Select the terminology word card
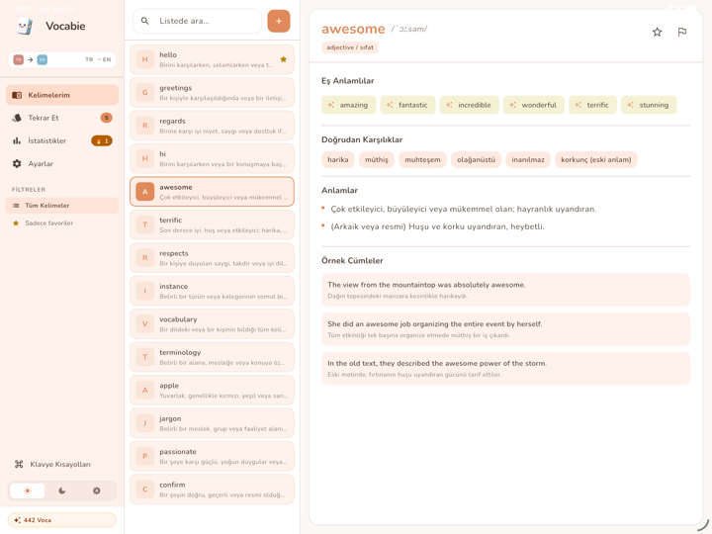 tap(212, 357)
